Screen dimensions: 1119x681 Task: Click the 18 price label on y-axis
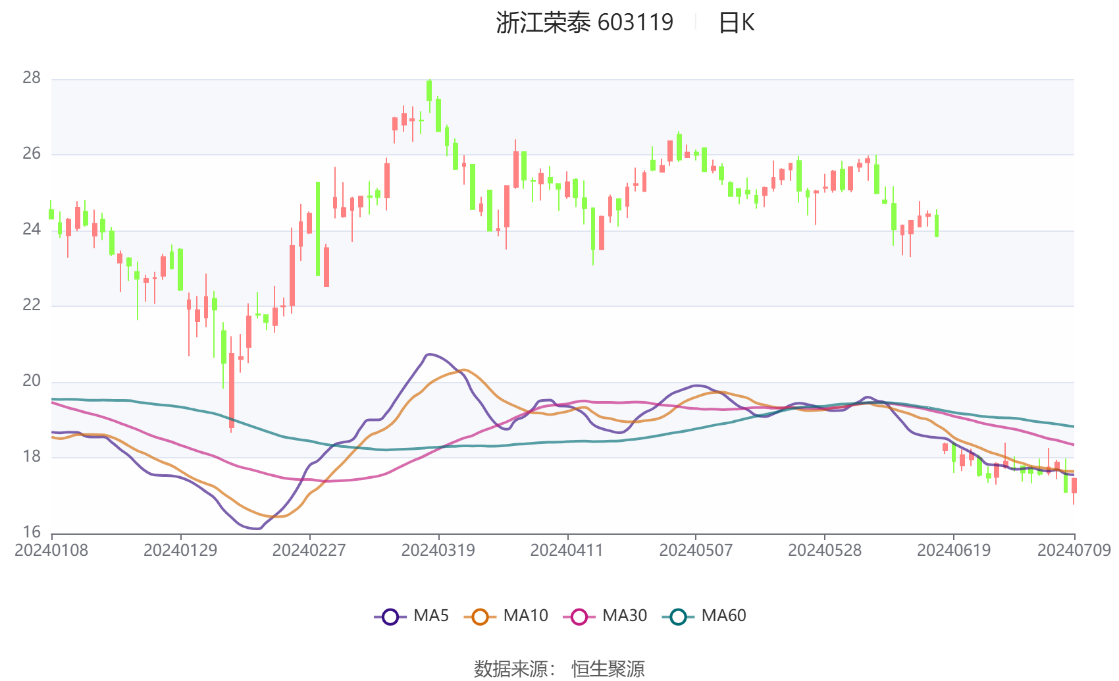pos(32,456)
